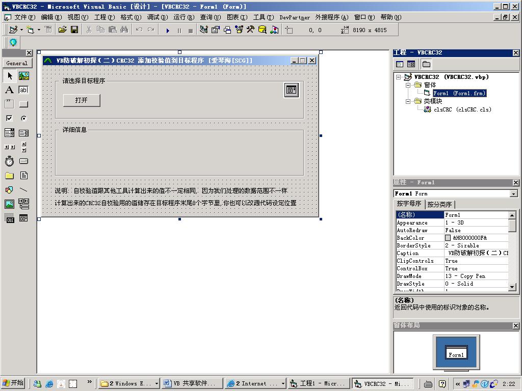
Task: Collapse the VBCRC32 project root node
Action: coord(398,77)
